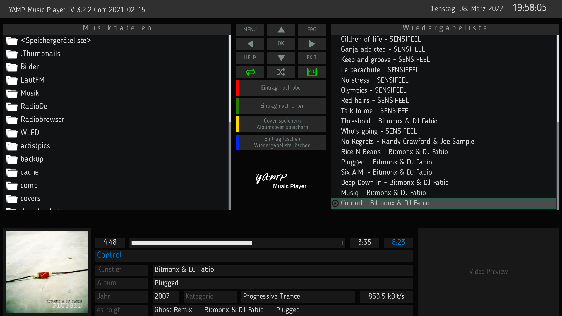
Task: Click the Plugged album cover thumbnail
Action: [x=47, y=272]
